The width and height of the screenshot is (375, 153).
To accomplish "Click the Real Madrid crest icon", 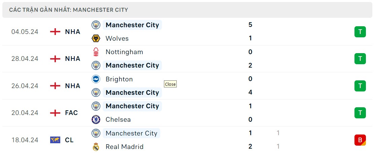I will click(96, 147).
